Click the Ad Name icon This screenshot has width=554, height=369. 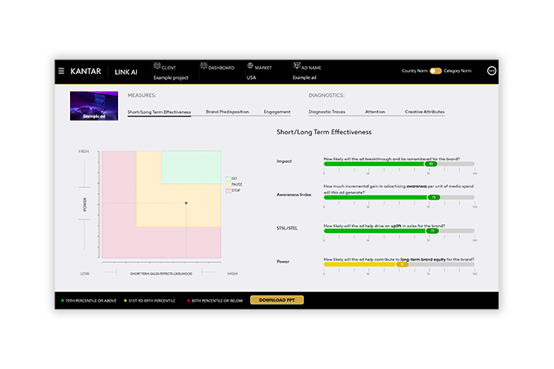[x=296, y=67]
